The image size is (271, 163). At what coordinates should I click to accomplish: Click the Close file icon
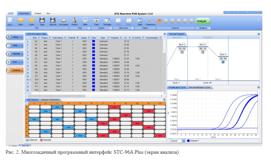[x=31, y=21]
